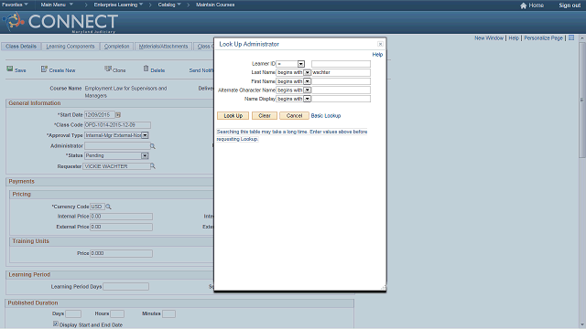This screenshot has width=586, height=329.
Task: Close the Look Up Administrator dialog
Action: pyautogui.click(x=380, y=44)
